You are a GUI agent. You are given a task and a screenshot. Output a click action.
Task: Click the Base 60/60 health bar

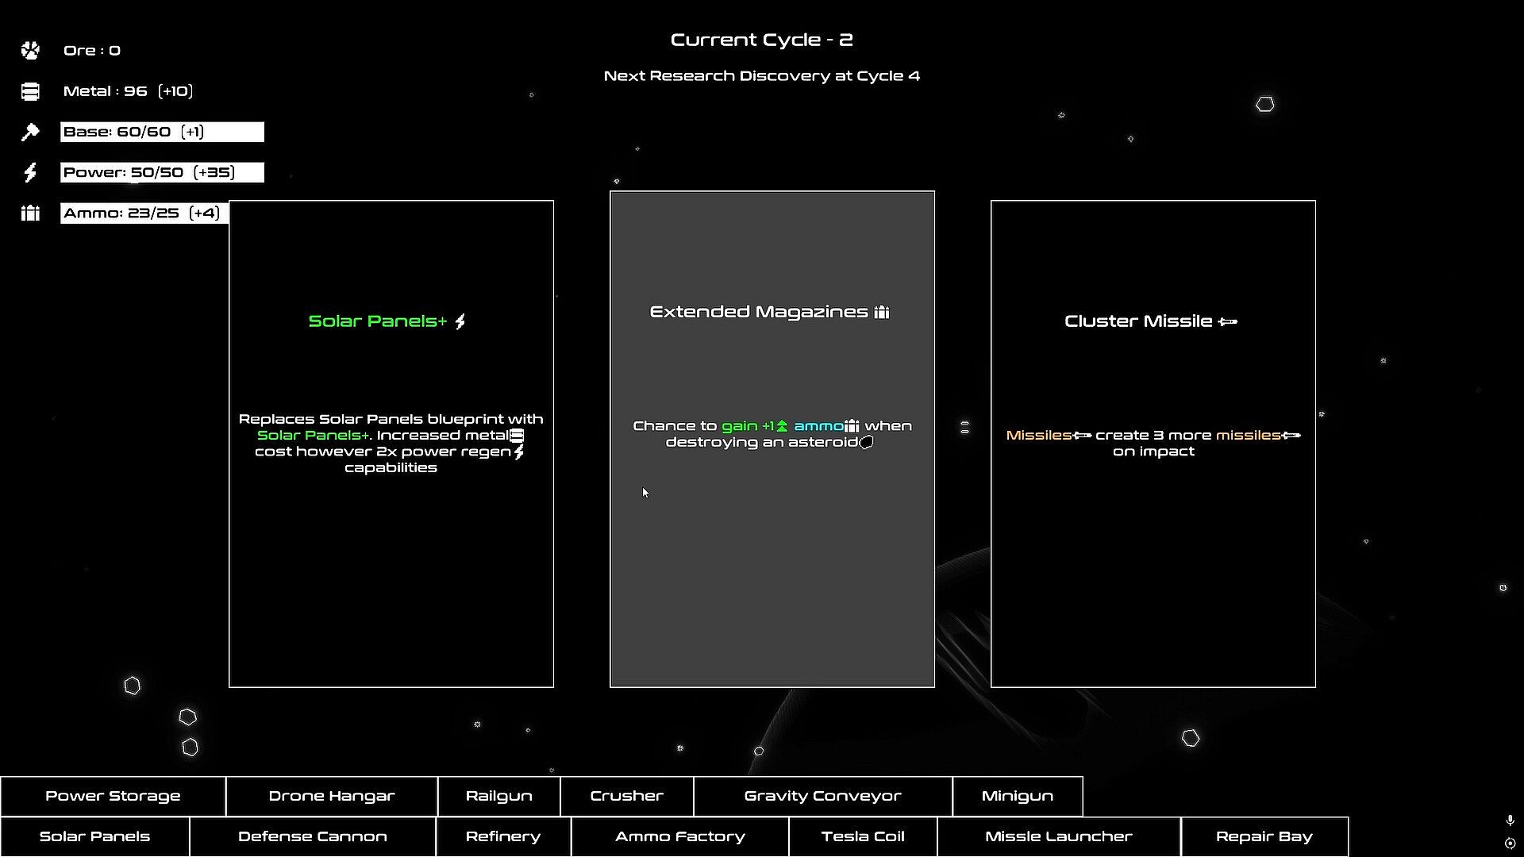(162, 132)
